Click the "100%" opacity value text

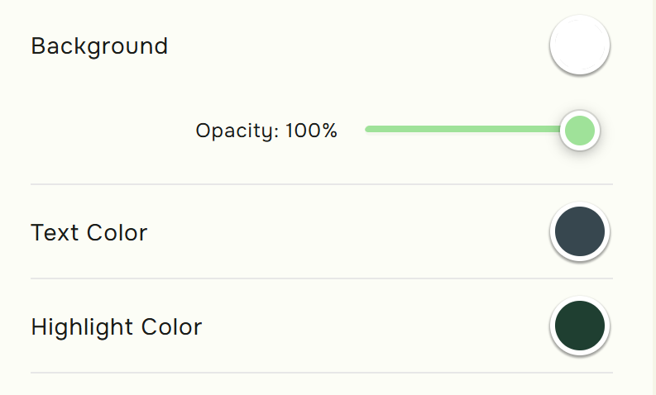point(312,131)
